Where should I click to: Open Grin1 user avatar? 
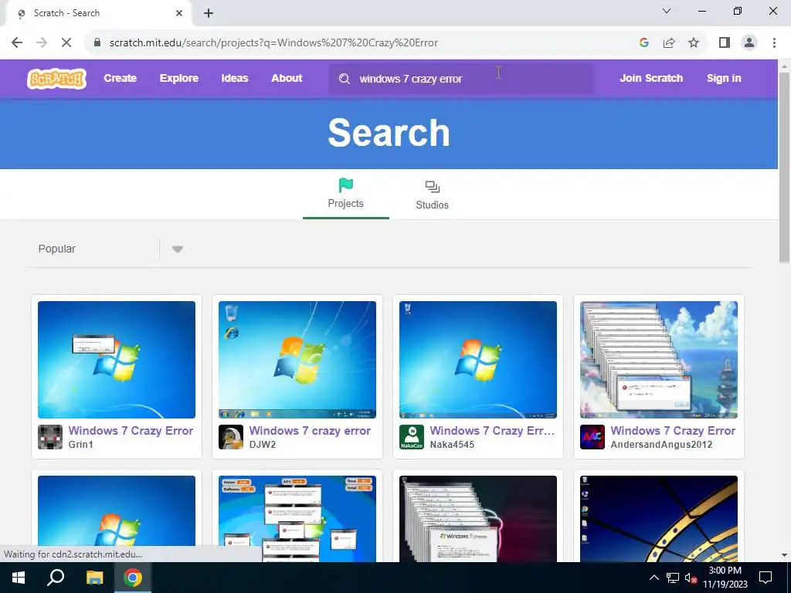click(x=50, y=437)
